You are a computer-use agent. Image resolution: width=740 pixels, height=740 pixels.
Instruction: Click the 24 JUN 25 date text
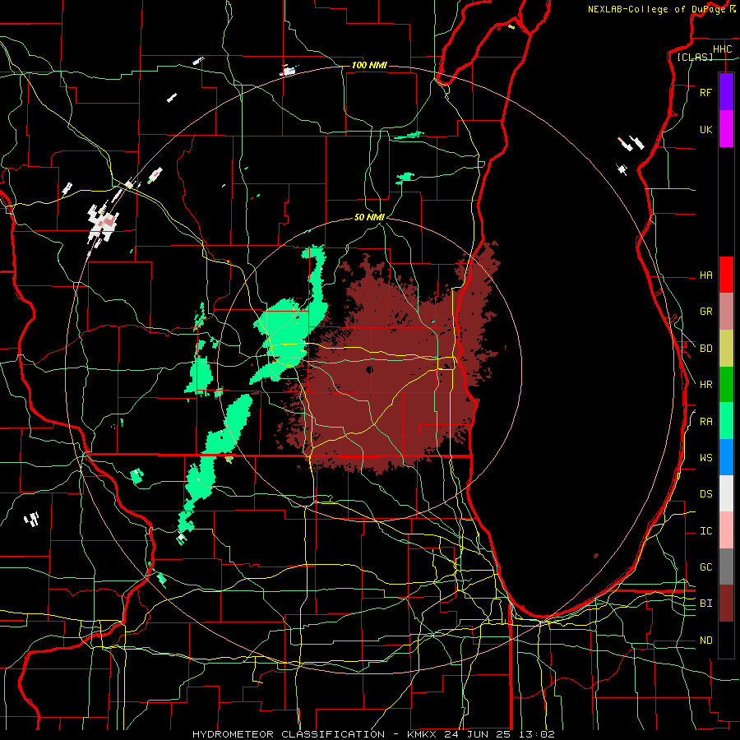[477, 734]
